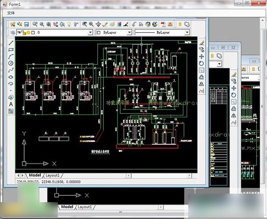This screenshot has width=267, height=219.
Task: Select the Copy tool in the front window's right toolbar
Action: (202, 50)
